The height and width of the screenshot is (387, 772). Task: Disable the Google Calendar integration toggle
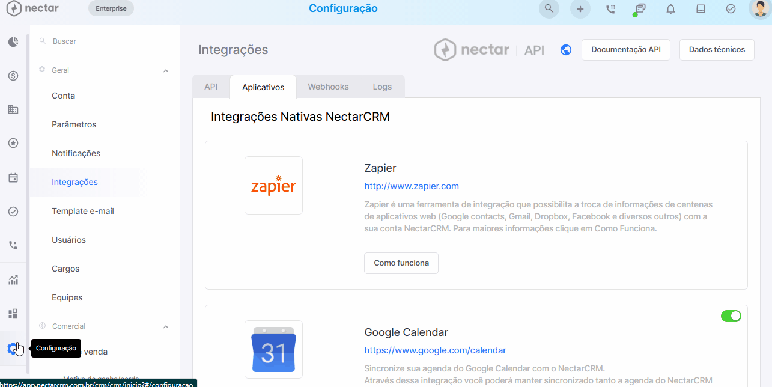point(731,316)
